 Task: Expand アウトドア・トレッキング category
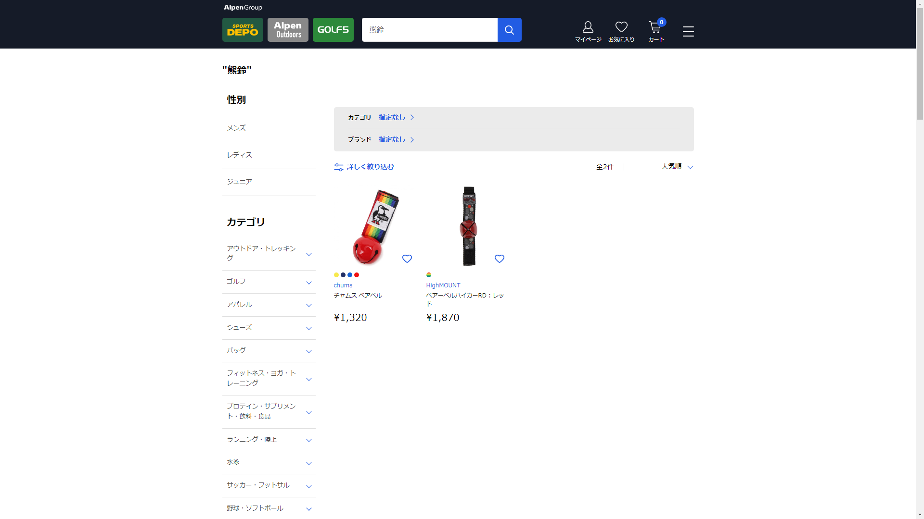[308, 254]
